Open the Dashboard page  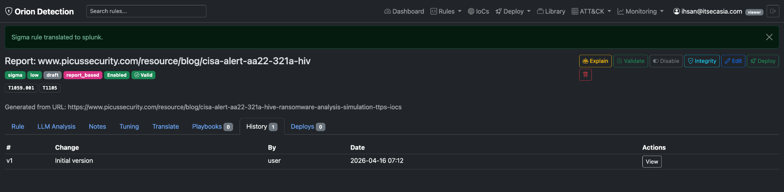pyautogui.click(x=404, y=11)
